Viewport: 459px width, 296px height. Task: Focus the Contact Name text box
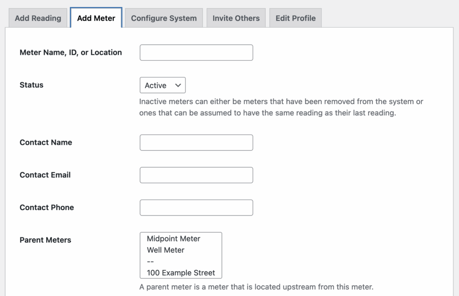tap(196, 143)
